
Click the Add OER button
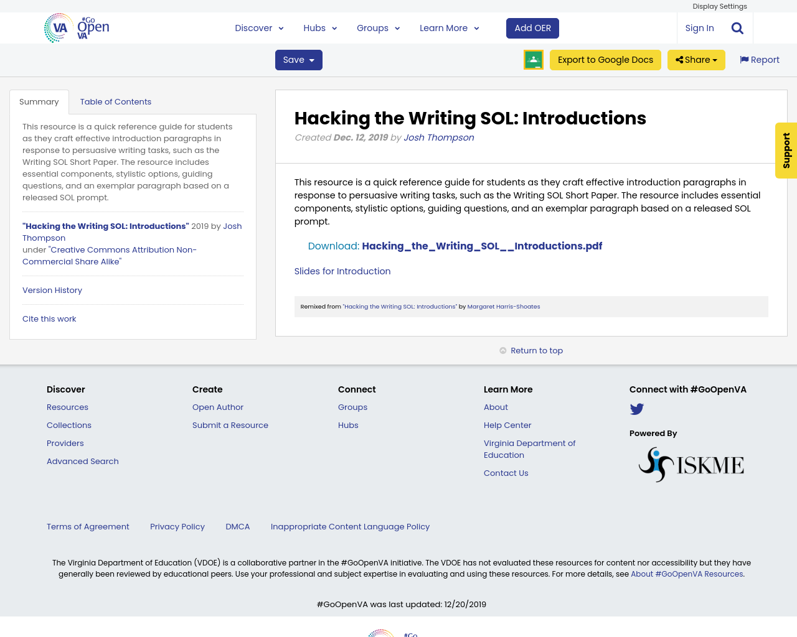click(x=532, y=27)
